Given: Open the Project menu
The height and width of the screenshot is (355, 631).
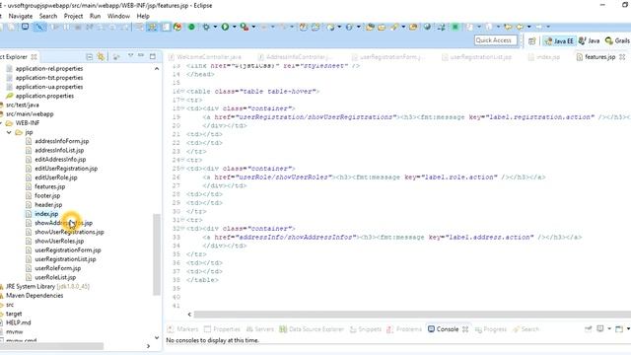Looking at the screenshot, I should 73,16.
